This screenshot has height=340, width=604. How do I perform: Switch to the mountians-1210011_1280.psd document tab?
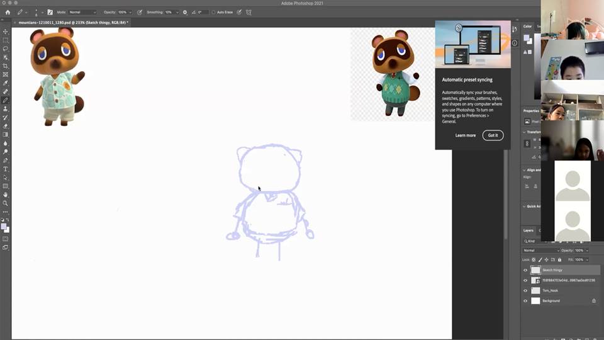coord(73,23)
